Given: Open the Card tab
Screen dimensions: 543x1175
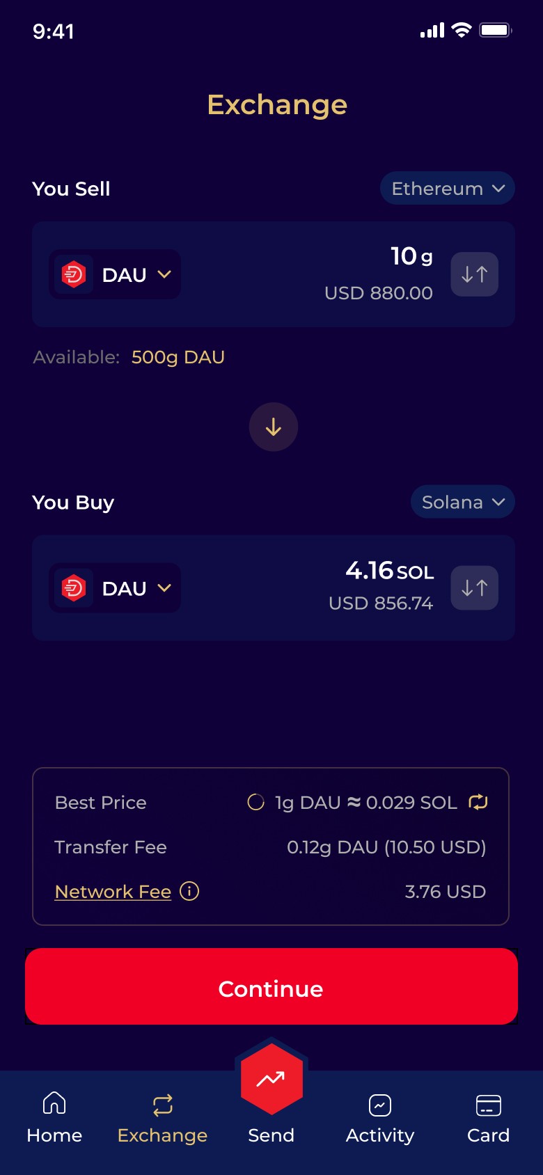Looking at the screenshot, I should 489,1118.
